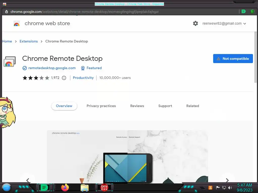Click the Action Center flag tray icon
The height and width of the screenshot is (193, 258).
[218, 187]
